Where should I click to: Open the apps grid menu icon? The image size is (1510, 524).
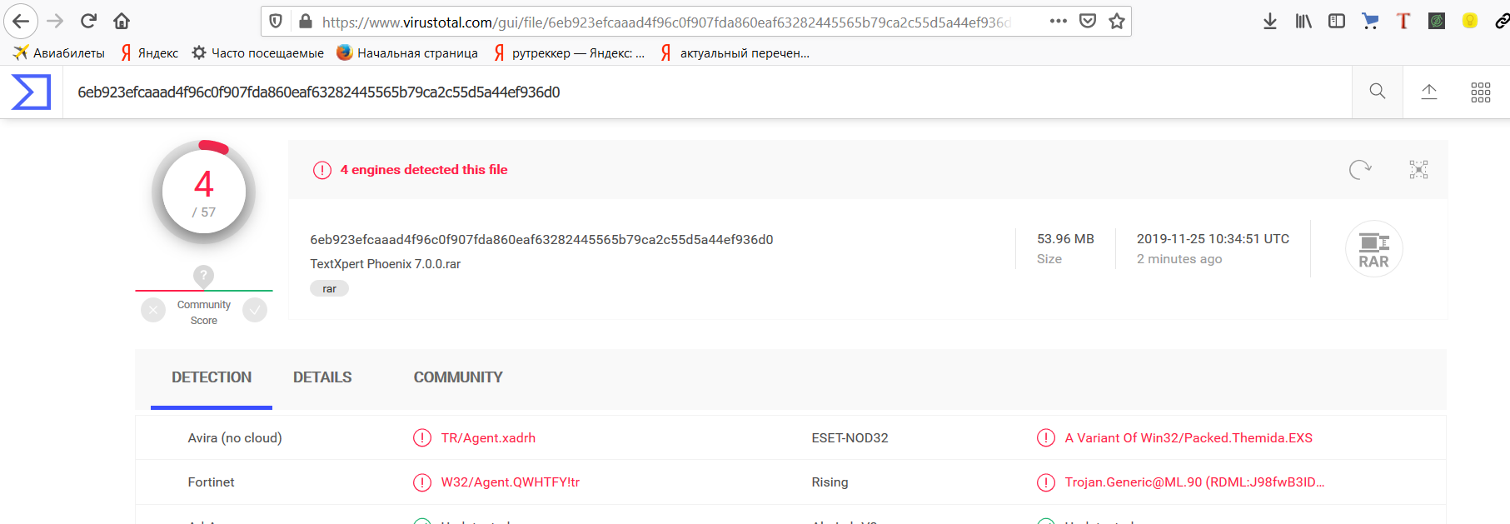pos(1480,92)
